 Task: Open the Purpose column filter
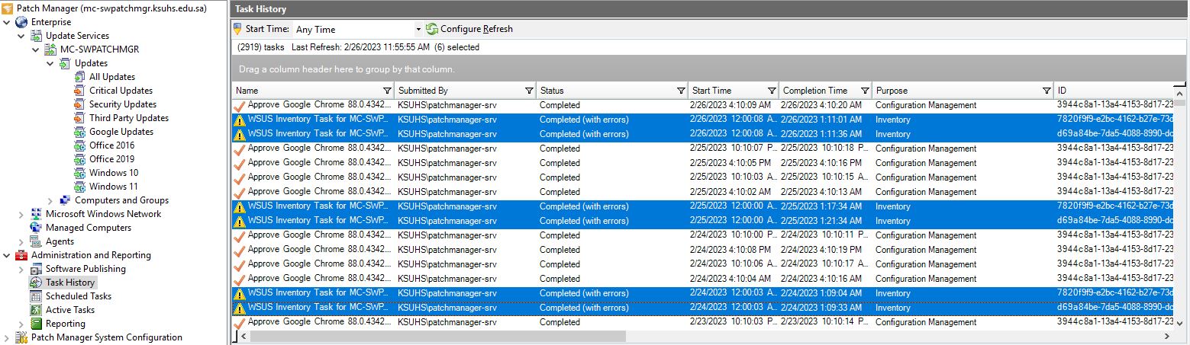tap(1046, 91)
